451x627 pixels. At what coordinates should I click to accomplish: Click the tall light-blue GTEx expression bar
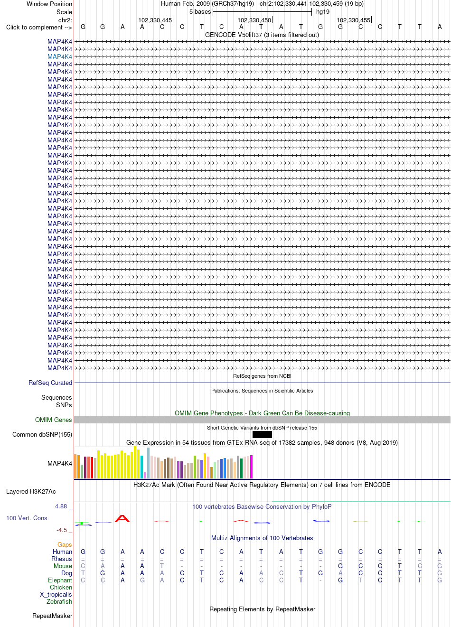click(x=148, y=463)
